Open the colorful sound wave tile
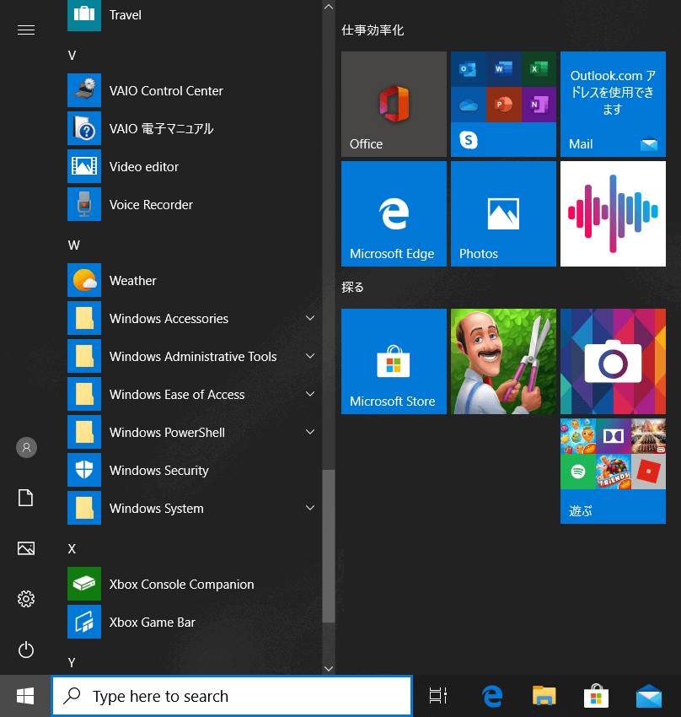This screenshot has width=681, height=717. pos(613,213)
